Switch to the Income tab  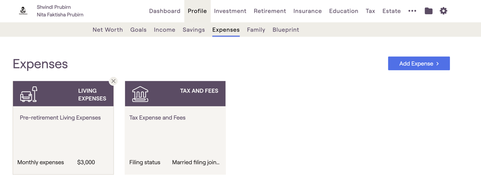tap(164, 30)
